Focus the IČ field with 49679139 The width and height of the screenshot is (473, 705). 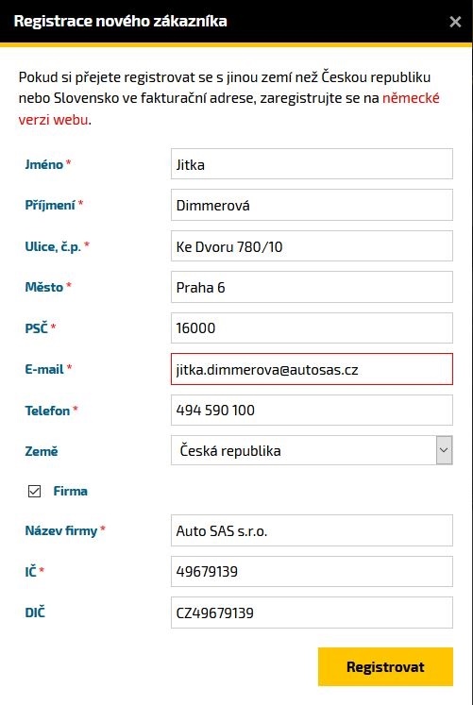pos(312,572)
